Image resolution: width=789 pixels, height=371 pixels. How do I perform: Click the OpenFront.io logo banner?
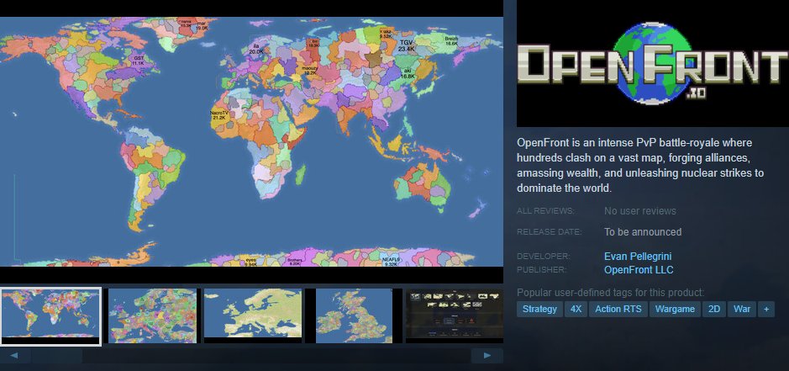click(653, 63)
